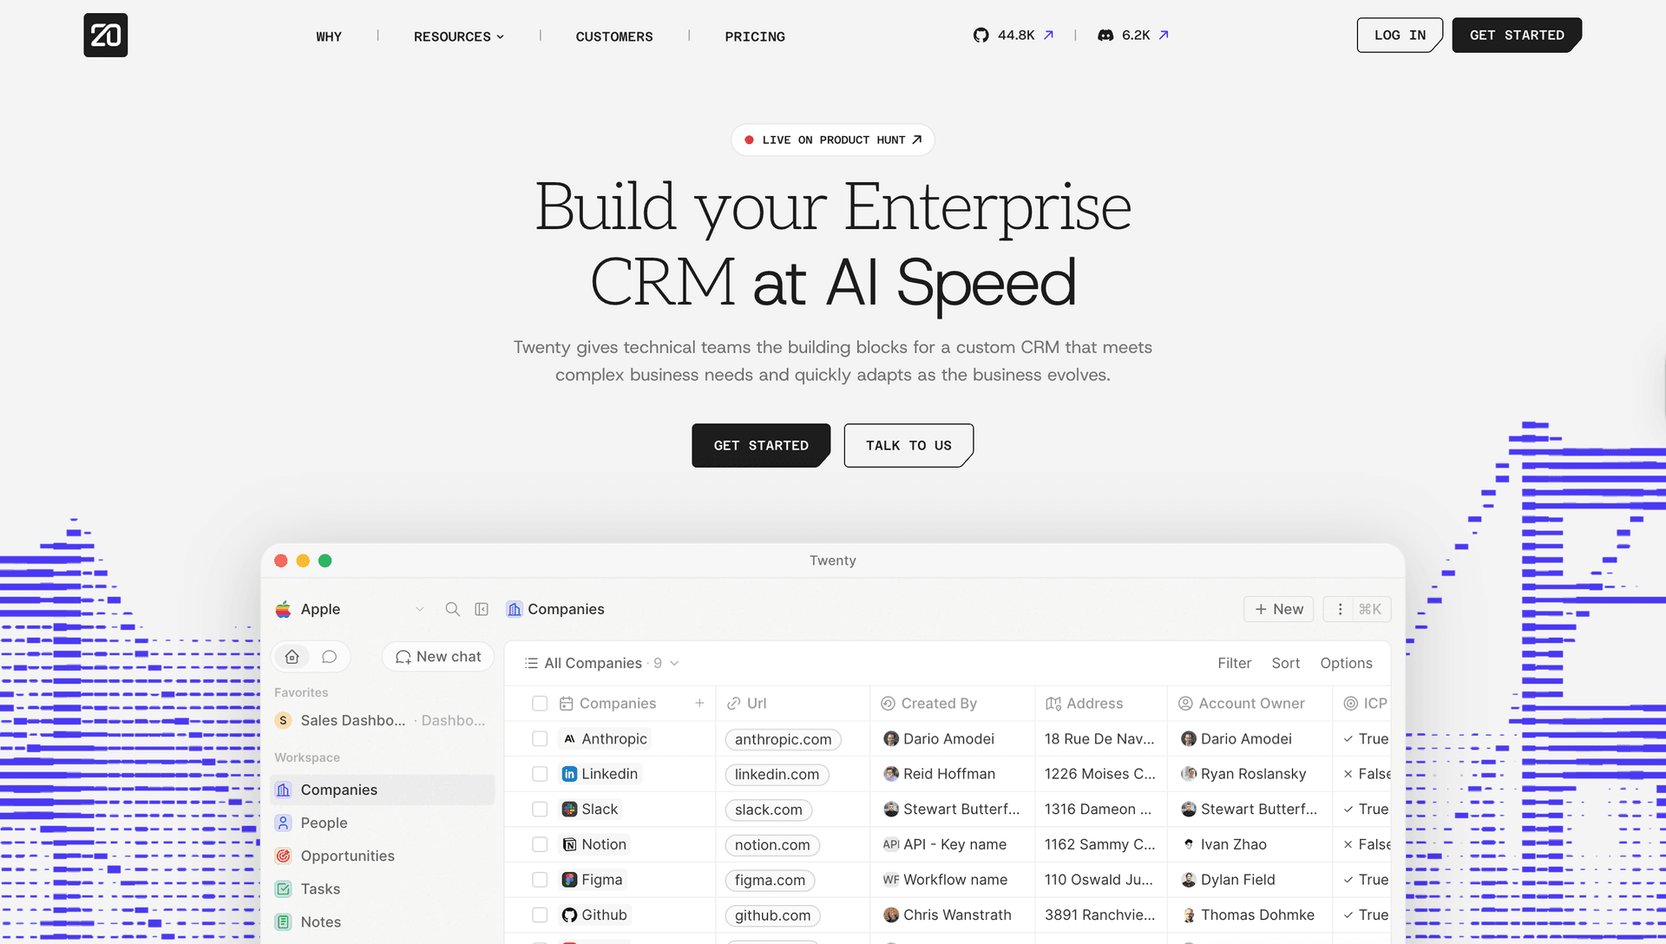This screenshot has width=1666, height=944.
Task: Click the Url column header
Action: (793, 704)
